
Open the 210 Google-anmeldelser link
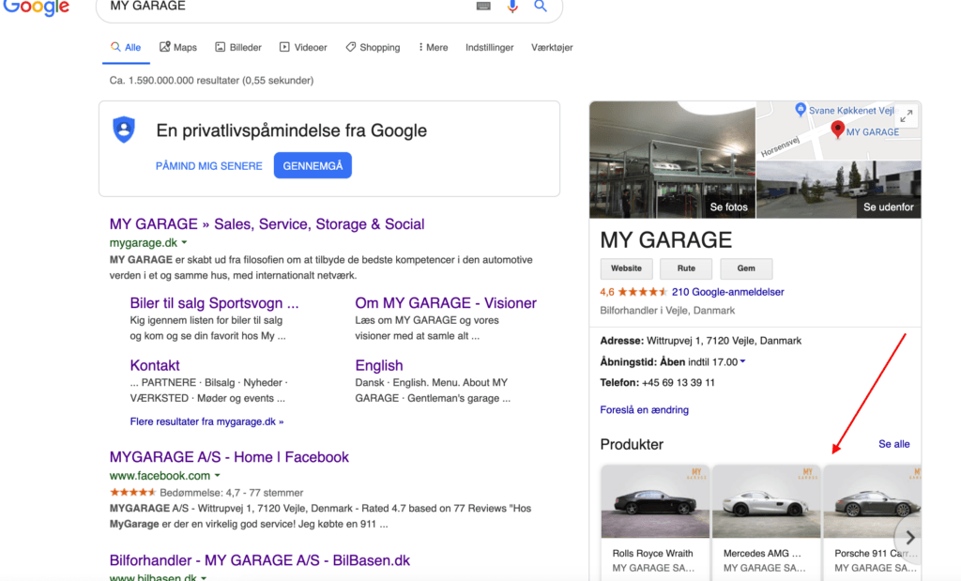coord(727,292)
